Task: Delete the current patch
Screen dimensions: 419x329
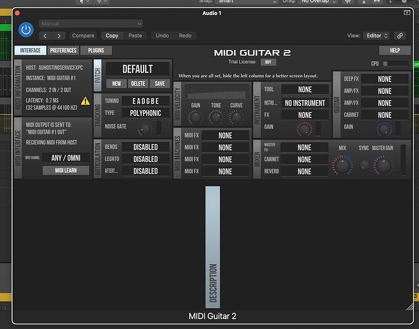Action: click(138, 84)
